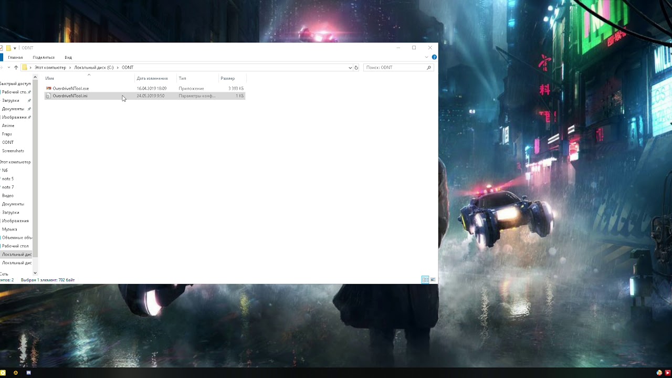Open the note 7 device in sidebar
Image resolution: width=672 pixels, height=378 pixels.
8,187
